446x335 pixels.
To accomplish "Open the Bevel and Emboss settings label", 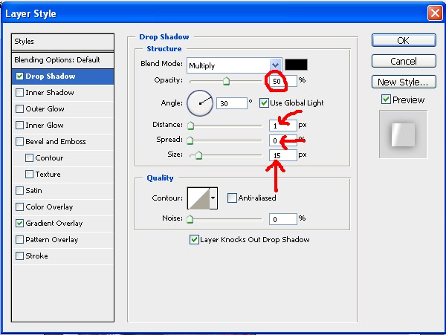I will tap(56, 141).
